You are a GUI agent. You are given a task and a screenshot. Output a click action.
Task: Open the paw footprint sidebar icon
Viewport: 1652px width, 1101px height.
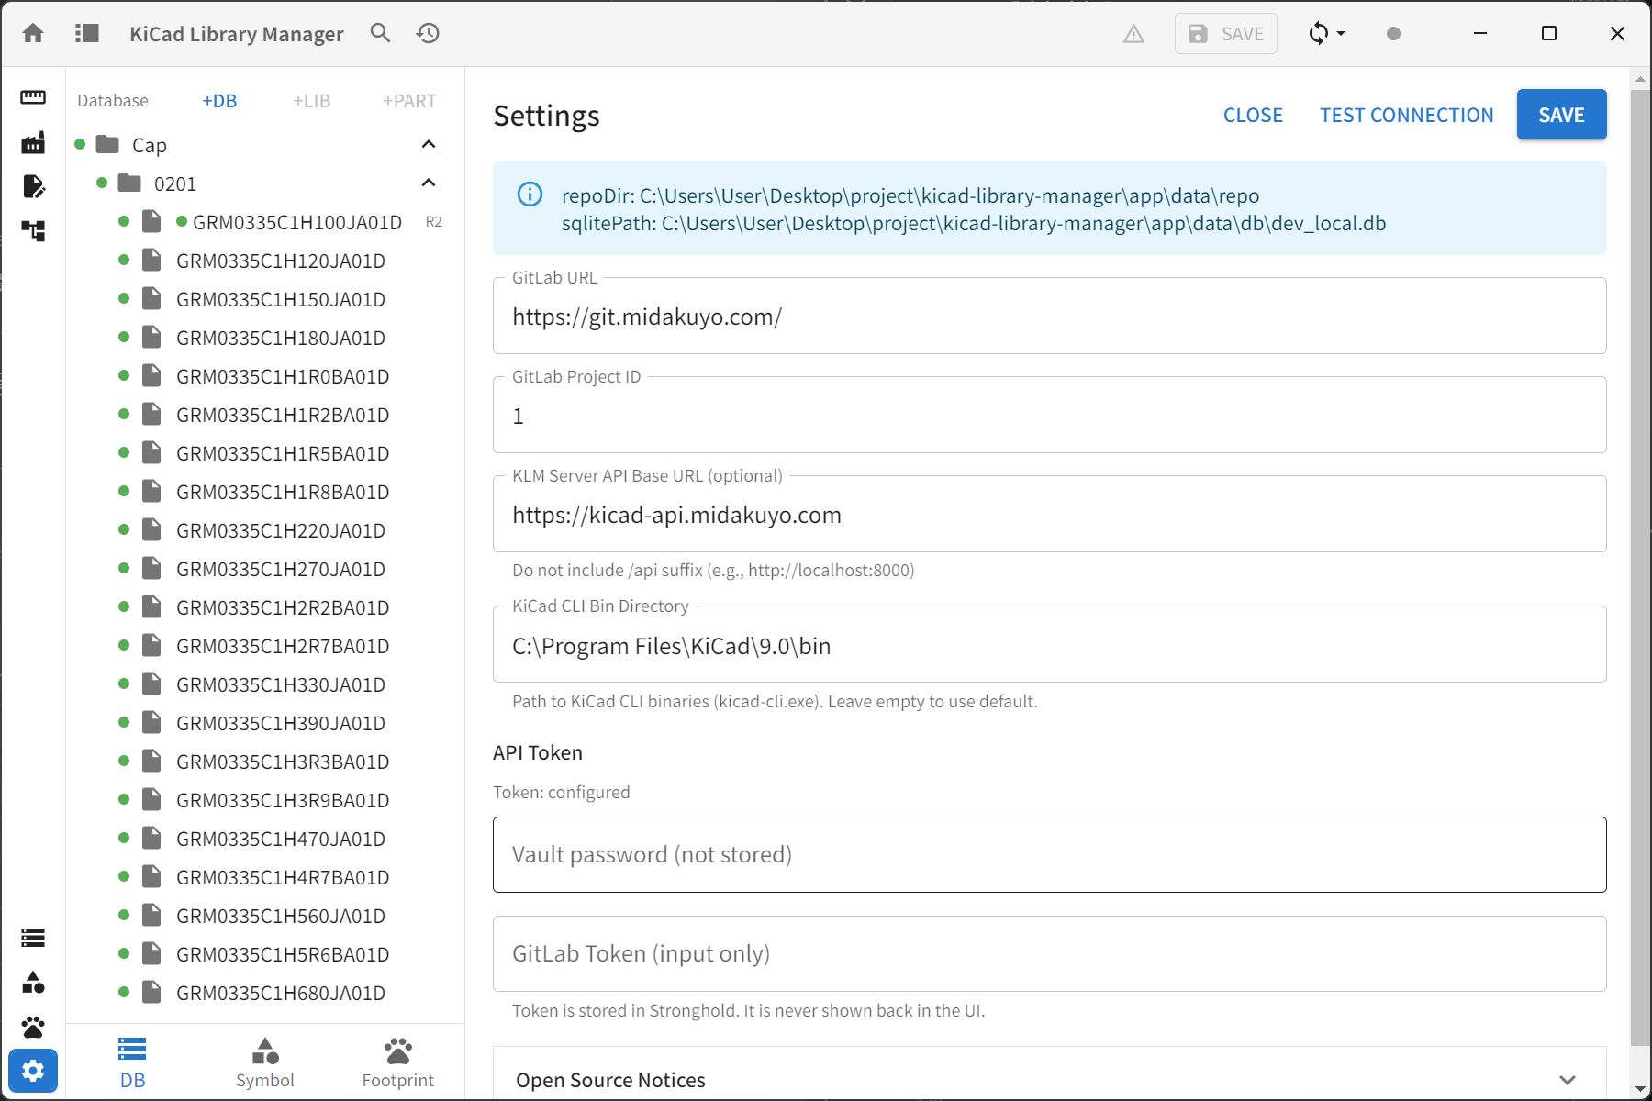pos(33,1027)
